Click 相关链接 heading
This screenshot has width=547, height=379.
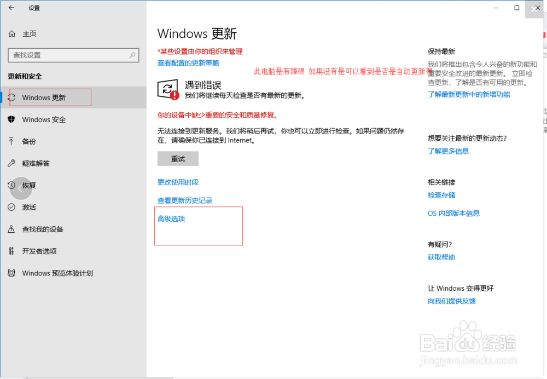point(441,182)
